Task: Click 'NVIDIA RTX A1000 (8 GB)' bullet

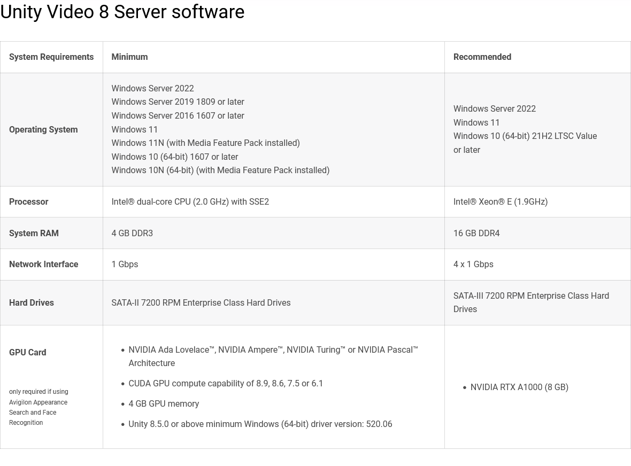Action: 519,387
